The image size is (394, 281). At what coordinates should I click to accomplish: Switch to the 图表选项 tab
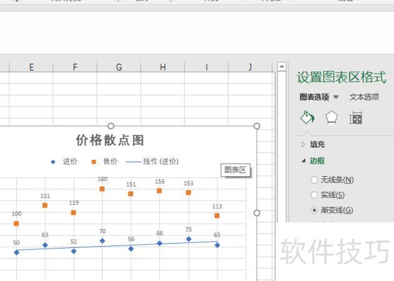[314, 97]
